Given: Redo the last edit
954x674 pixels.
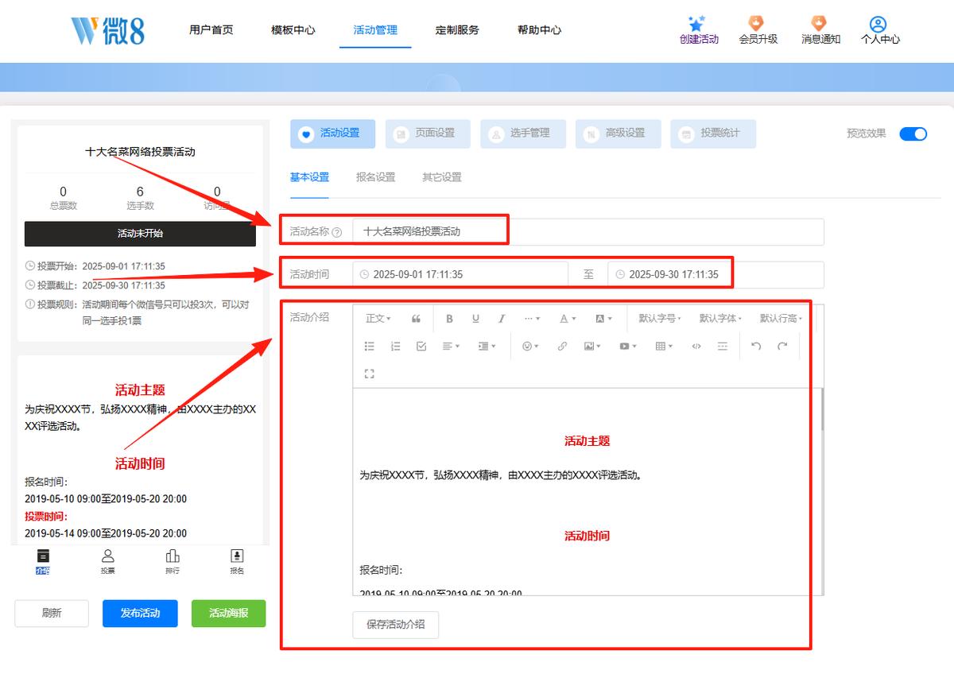Looking at the screenshot, I should 782,346.
